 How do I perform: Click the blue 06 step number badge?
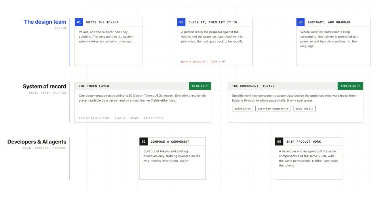click(x=300, y=22)
